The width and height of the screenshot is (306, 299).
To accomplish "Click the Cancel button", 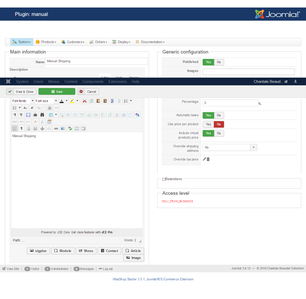I will click(x=88, y=92).
